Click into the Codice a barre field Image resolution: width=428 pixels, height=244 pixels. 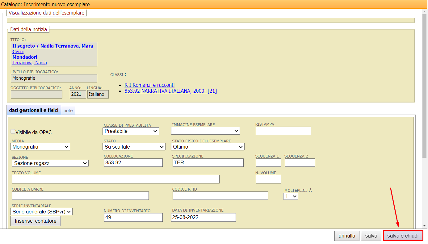pos(80,196)
